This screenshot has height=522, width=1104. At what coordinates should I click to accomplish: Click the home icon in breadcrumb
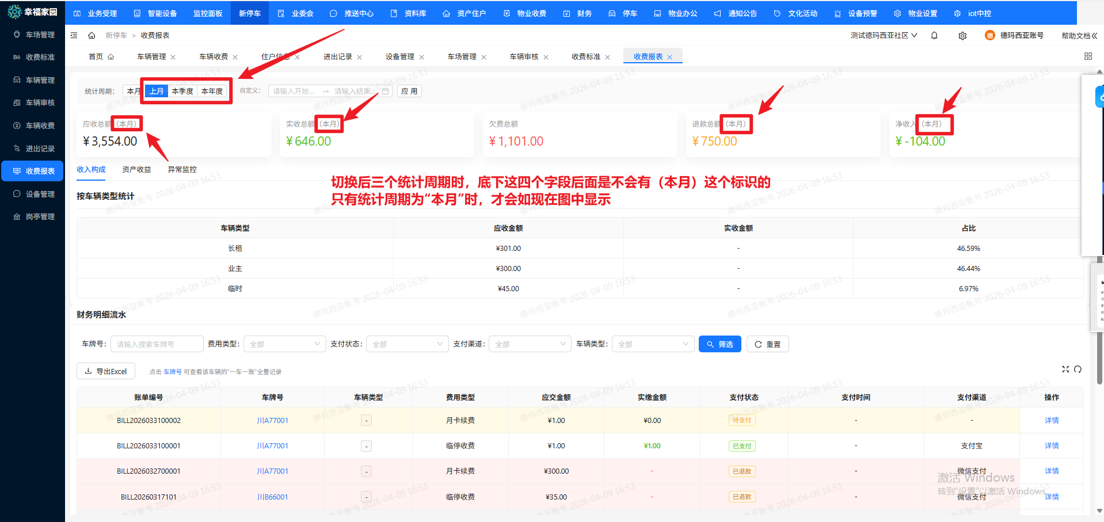pyautogui.click(x=92, y=36)
